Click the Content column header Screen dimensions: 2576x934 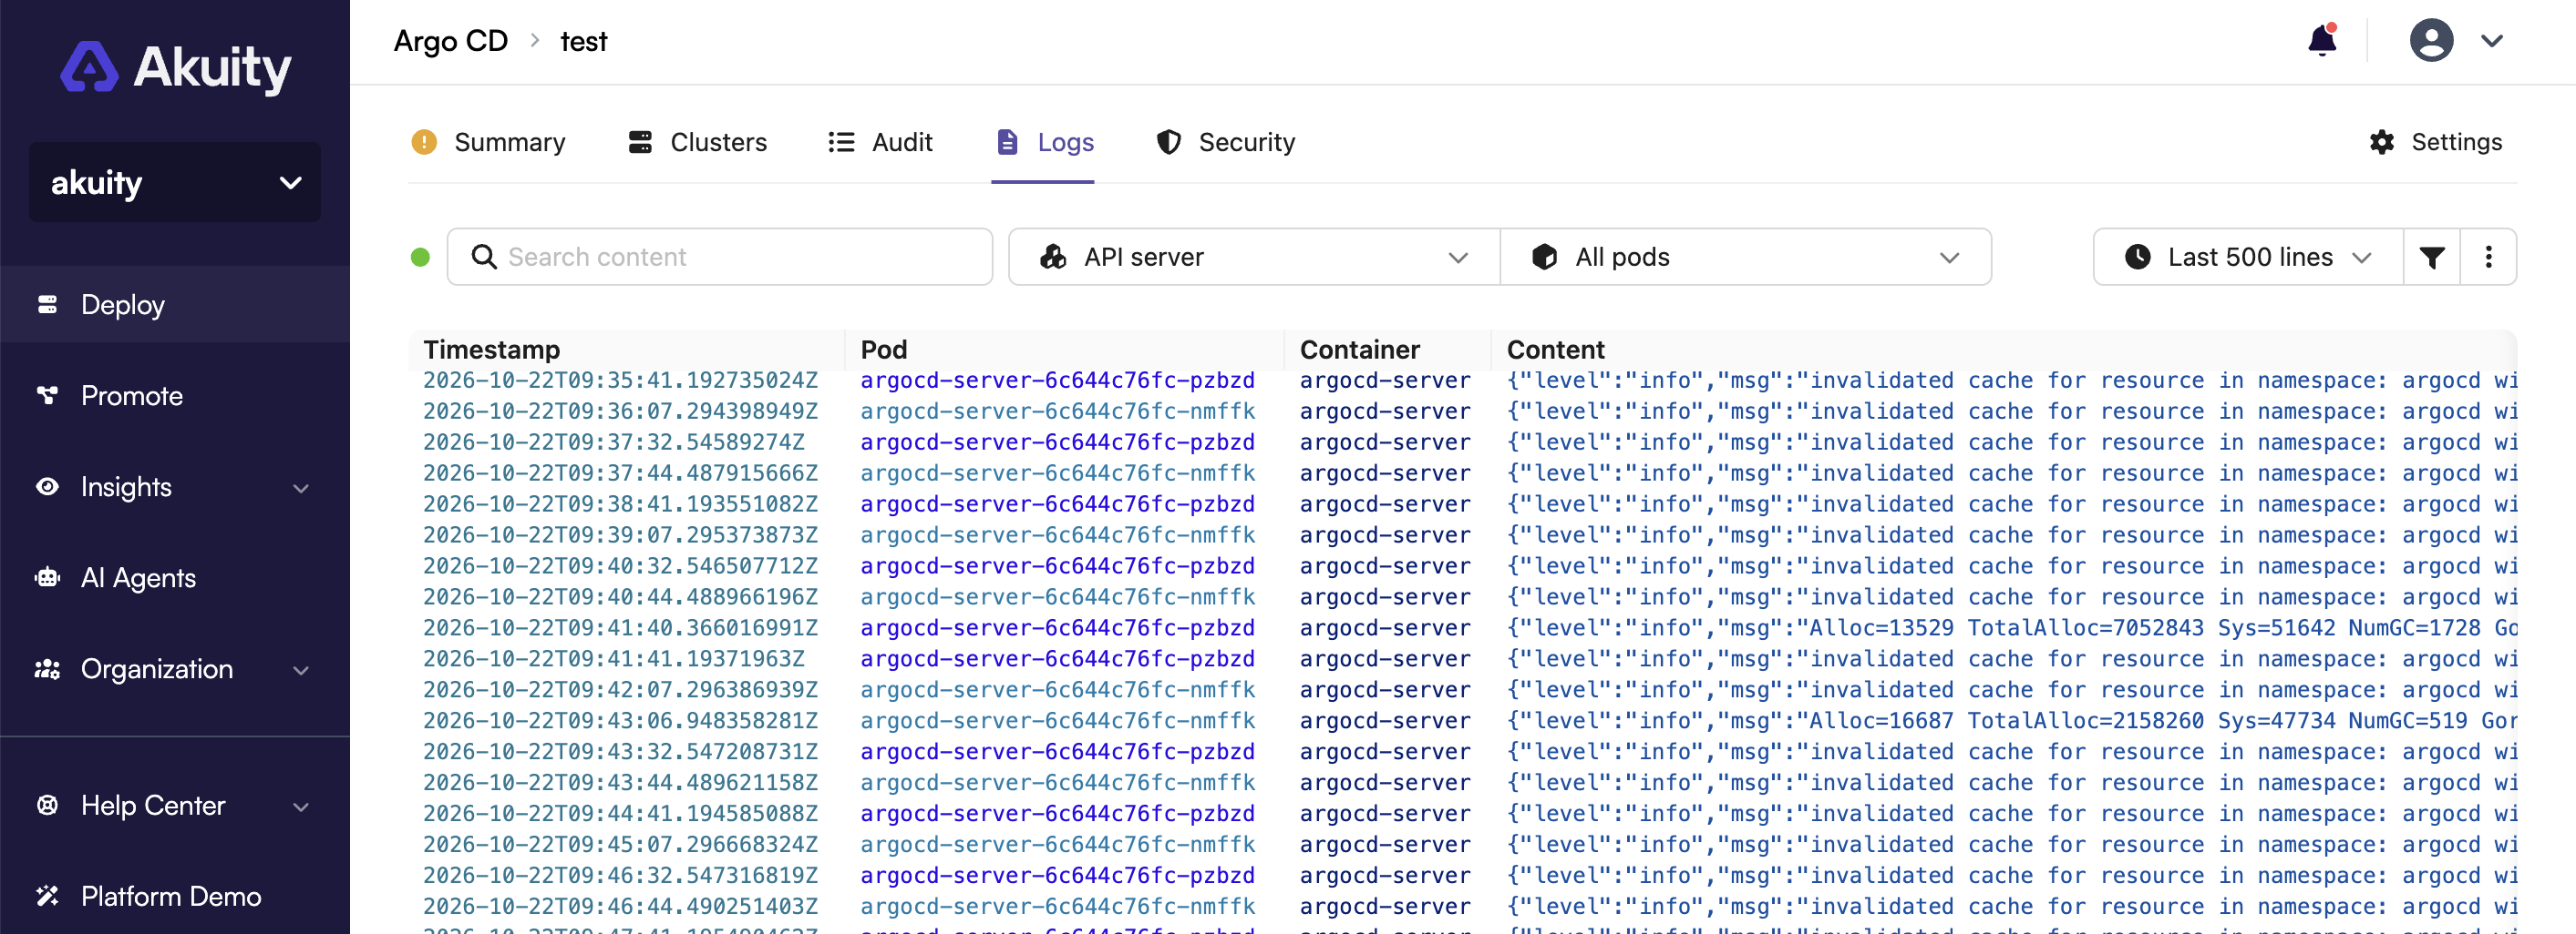(1555, 350)
